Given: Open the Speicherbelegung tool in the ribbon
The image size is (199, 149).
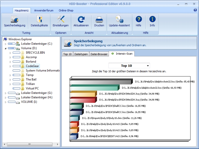Looking at the screenshot, I should [14, 21].
